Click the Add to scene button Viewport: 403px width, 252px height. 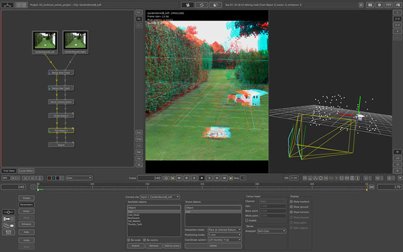[172, 246]
